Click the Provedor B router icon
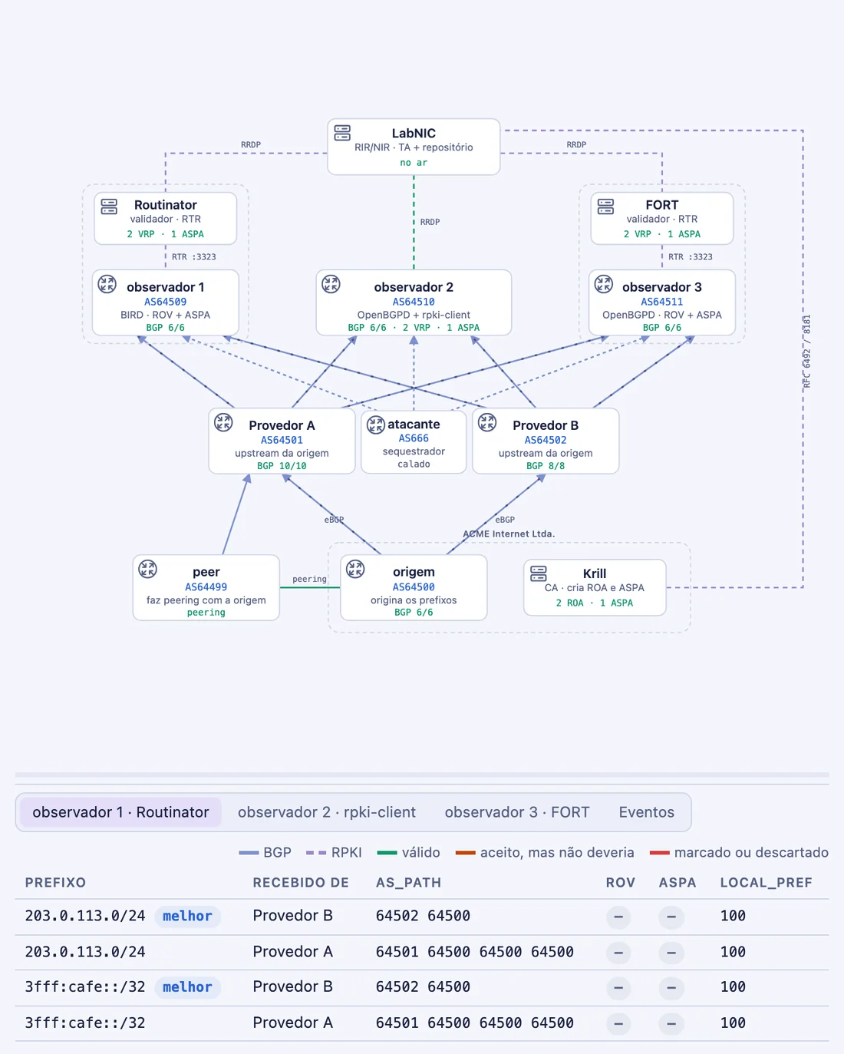844x1054 pixels. point(487,422)
